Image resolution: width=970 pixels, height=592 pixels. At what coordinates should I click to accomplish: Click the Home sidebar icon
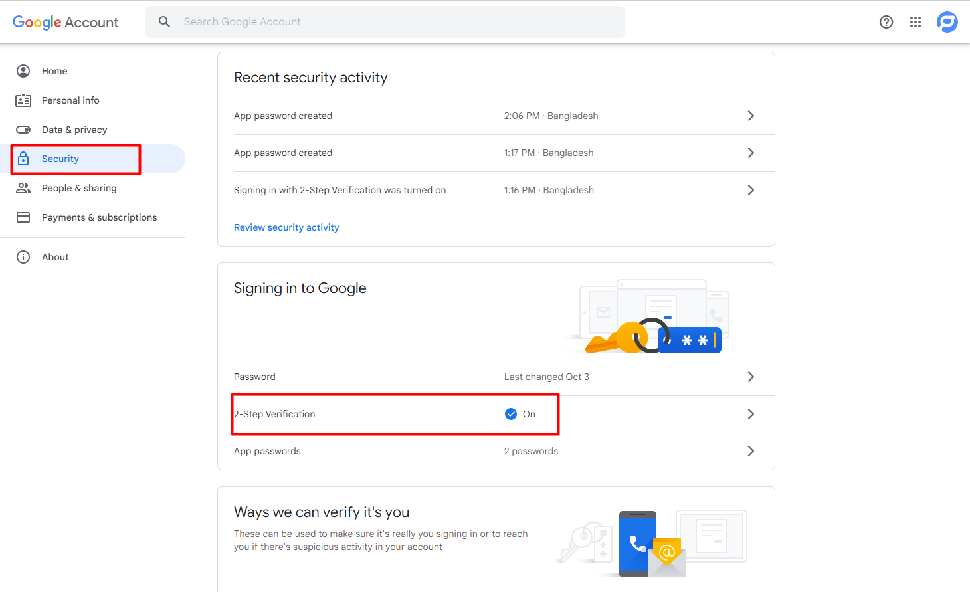[x=23, y=71]
